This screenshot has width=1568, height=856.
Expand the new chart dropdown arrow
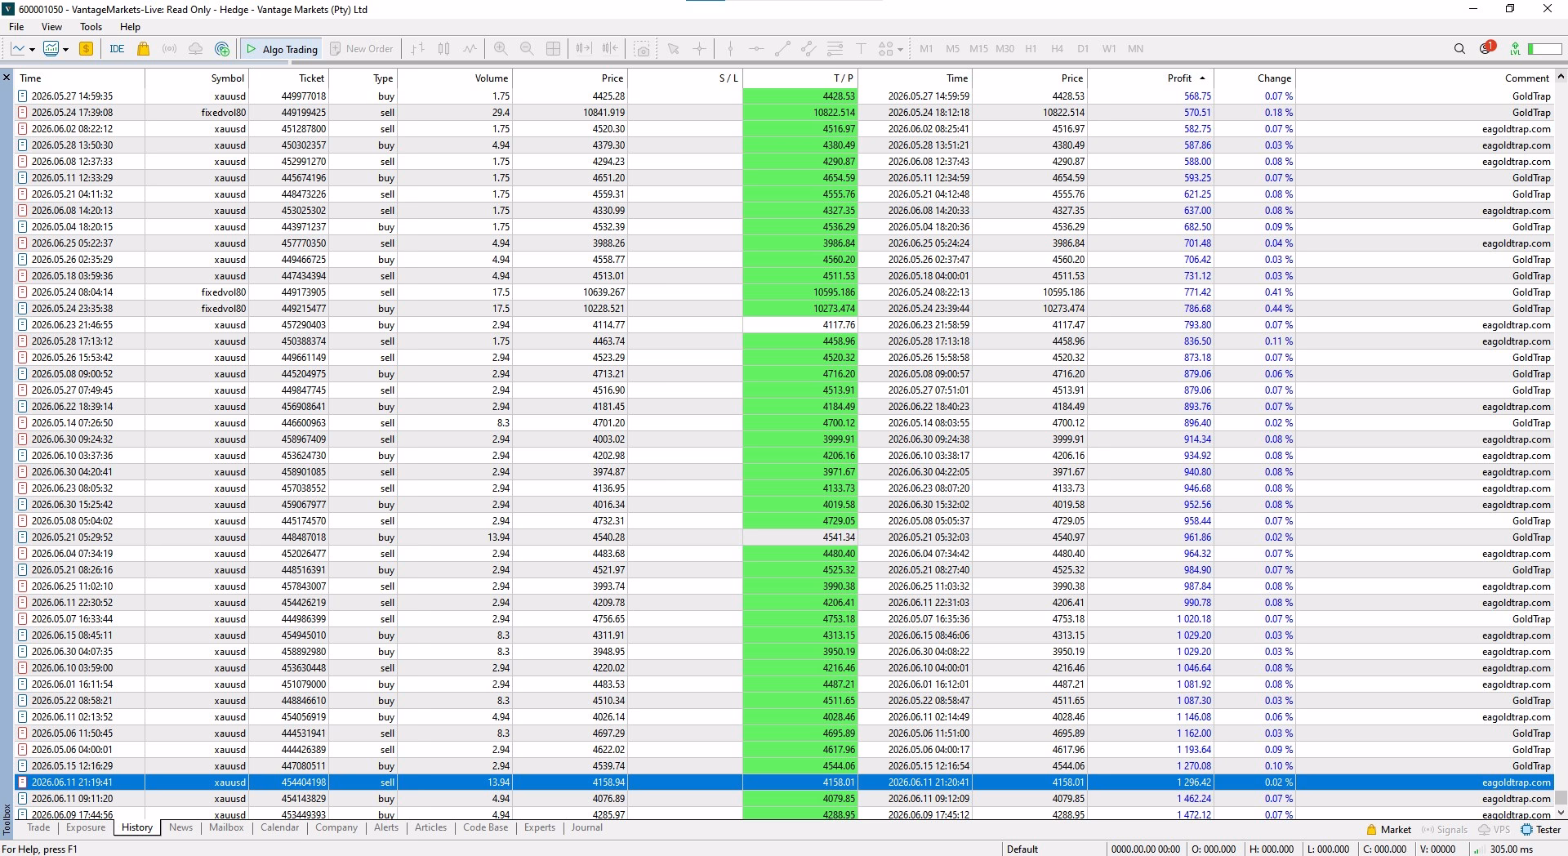(32, 50)
